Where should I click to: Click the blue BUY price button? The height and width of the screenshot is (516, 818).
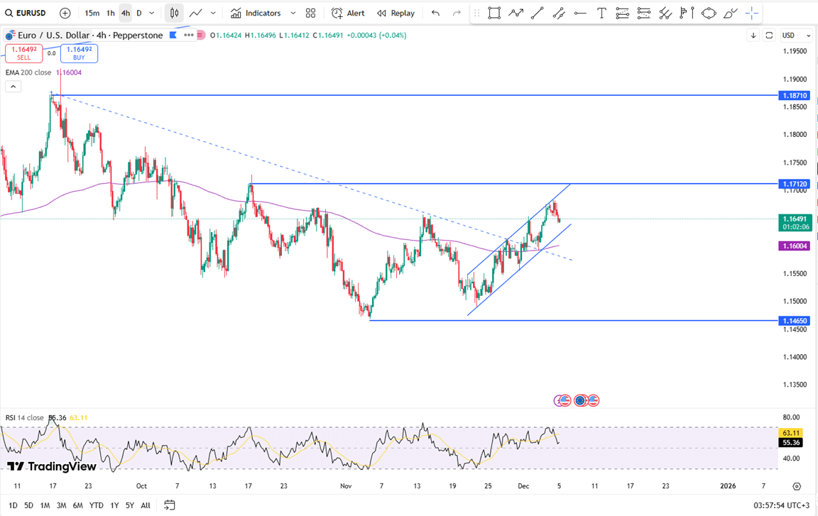click(x=79, y=53)
